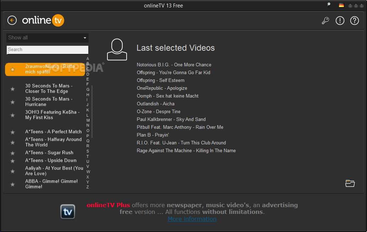This screenshot has height=232, width=367.
Task: Select 3OH!3 Featuring Ke$ha - My First Kiss
Action: tap(52, 115)
